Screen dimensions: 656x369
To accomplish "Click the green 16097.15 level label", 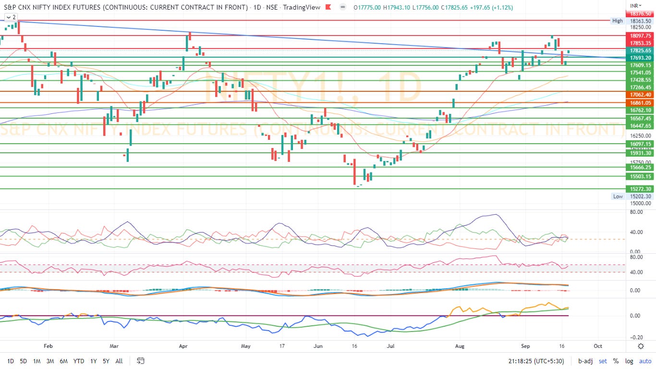I will [641, 144].
